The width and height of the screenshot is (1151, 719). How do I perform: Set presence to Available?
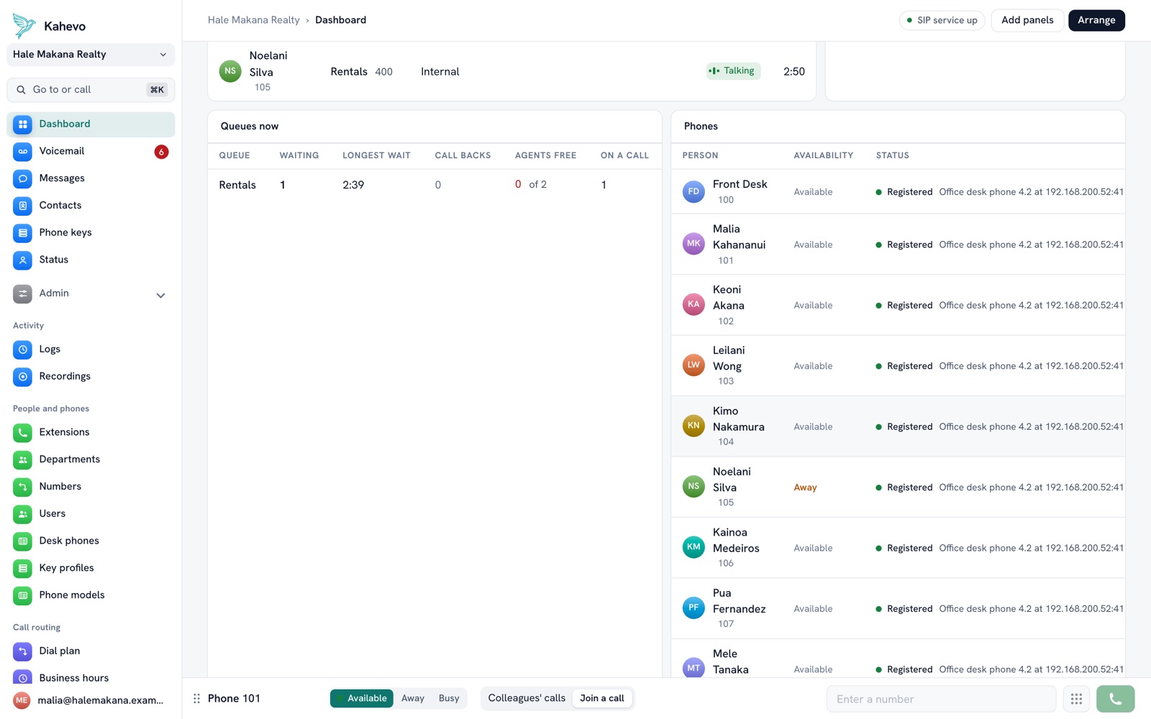362,698
